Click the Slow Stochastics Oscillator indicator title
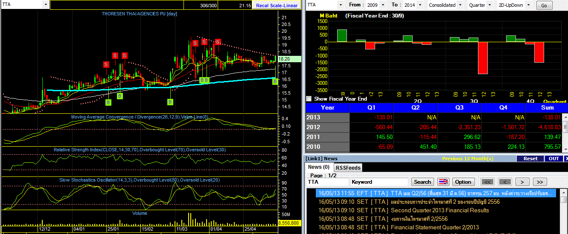568x234 pixels. click(x=140, y=180)
